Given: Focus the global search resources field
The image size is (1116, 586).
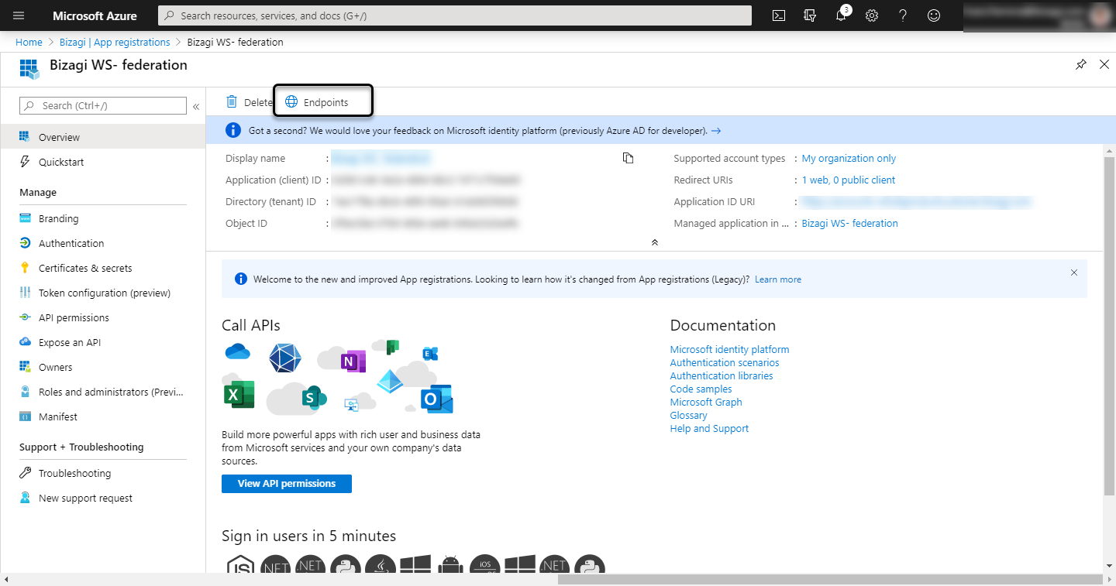Looking at the screenshot, I should click(x=455, y=15).
